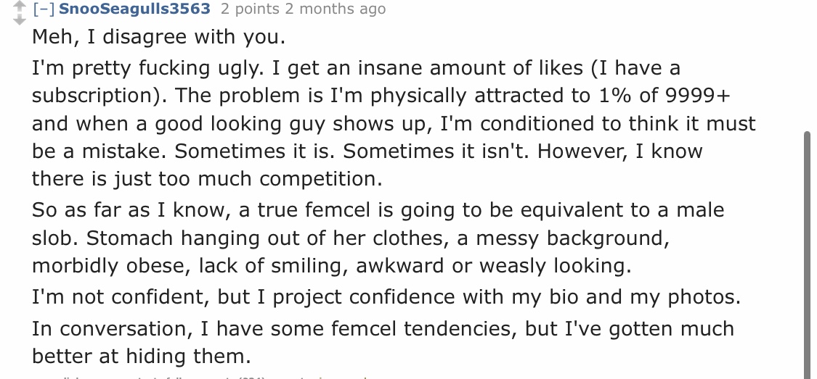Screen dimensions: 817x379
Task: Click the 'In conversation' paragraph start
Action: [110, 328]
